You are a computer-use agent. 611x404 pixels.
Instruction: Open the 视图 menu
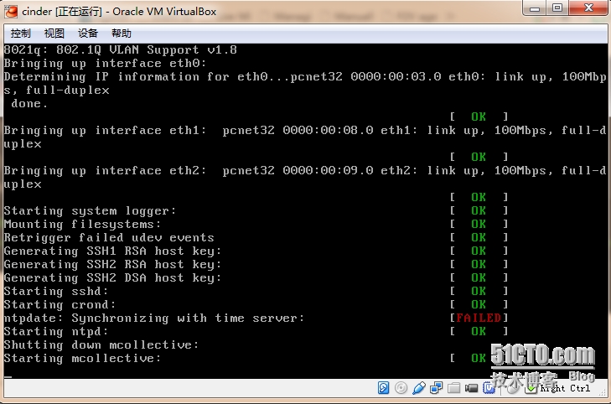click(54, 34)
